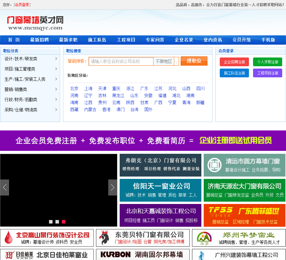Open 信阳天一窗业公司 ad

(x=161, y=190)
